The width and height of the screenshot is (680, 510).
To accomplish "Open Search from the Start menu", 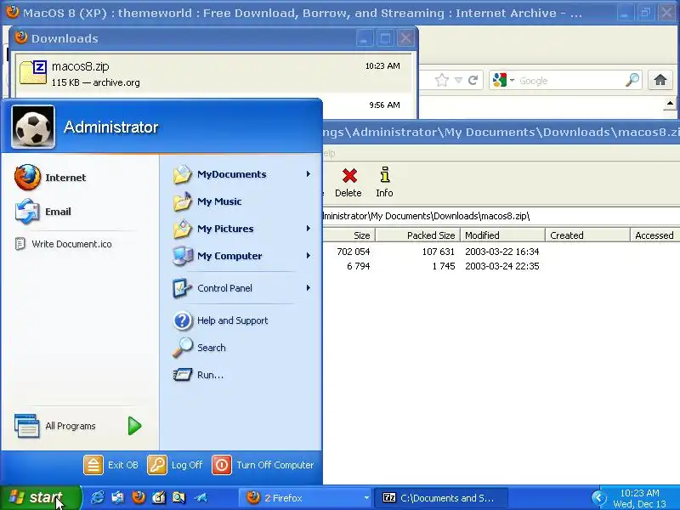I will [199, 348].
